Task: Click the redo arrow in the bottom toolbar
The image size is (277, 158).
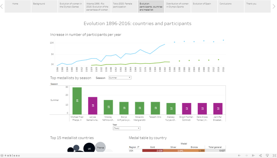Action: click(x=246, y=156)
